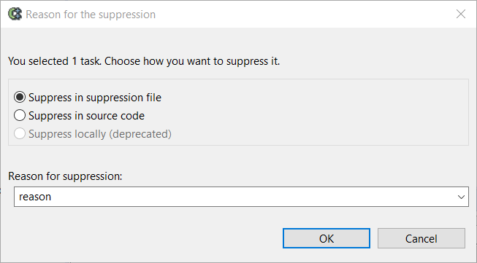
Task: Select Suppress in suppression file radio button
Action: point(20,98)
